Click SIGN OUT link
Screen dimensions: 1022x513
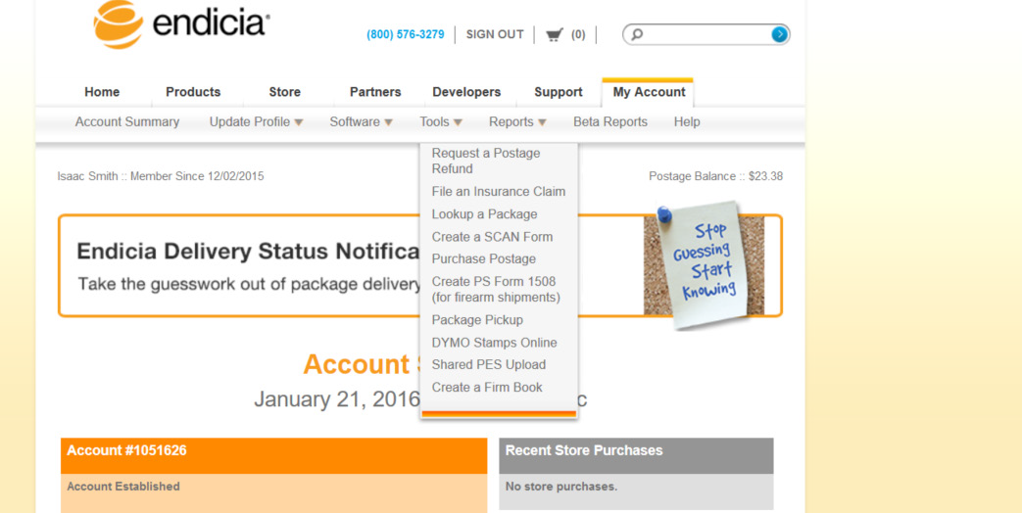pos(495,34)
